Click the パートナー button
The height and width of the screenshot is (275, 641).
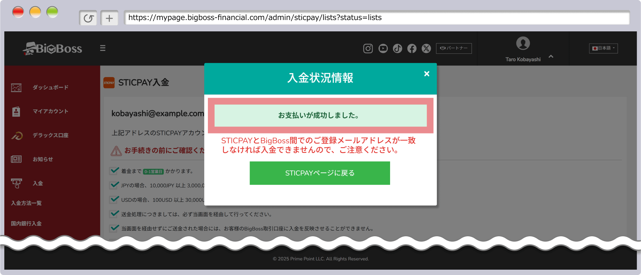coord(453,48)
